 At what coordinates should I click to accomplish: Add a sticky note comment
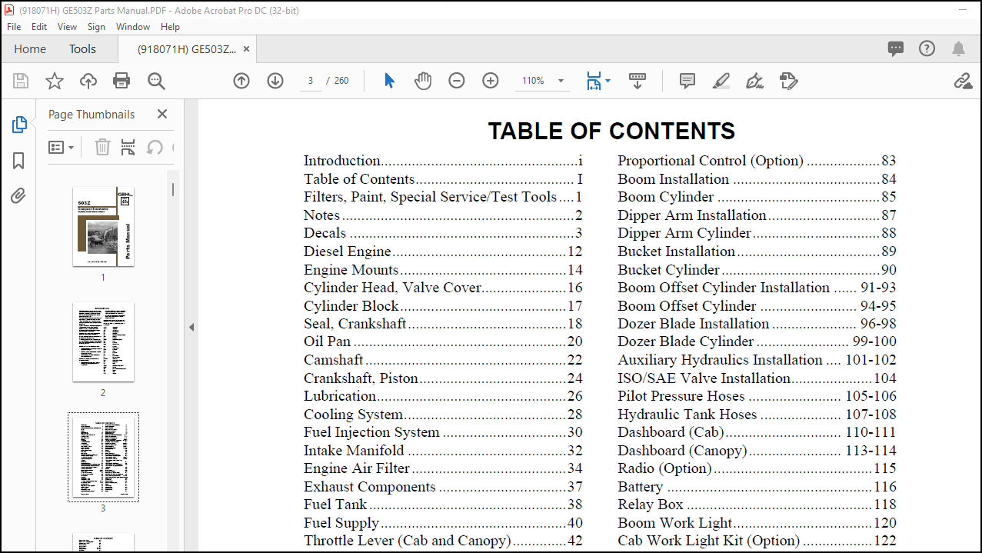click(x=687, y=81)
